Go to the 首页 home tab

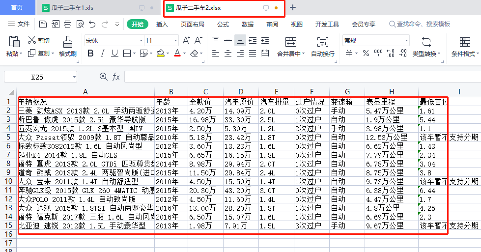pos(17,8)
